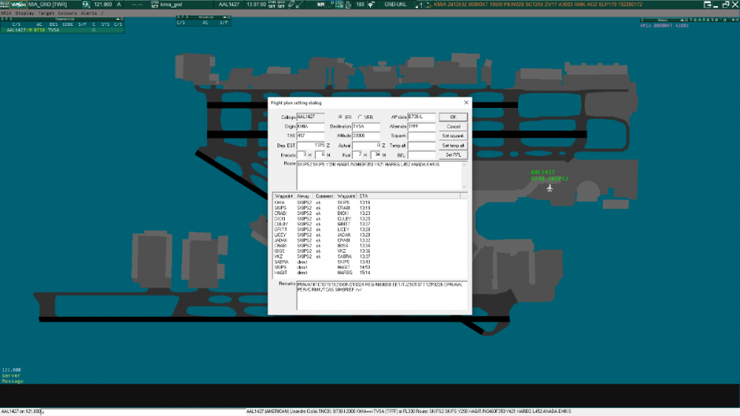This screenshot has width=740, height=416.
Task: Click the RFL input field
Action: coord(422,154)
